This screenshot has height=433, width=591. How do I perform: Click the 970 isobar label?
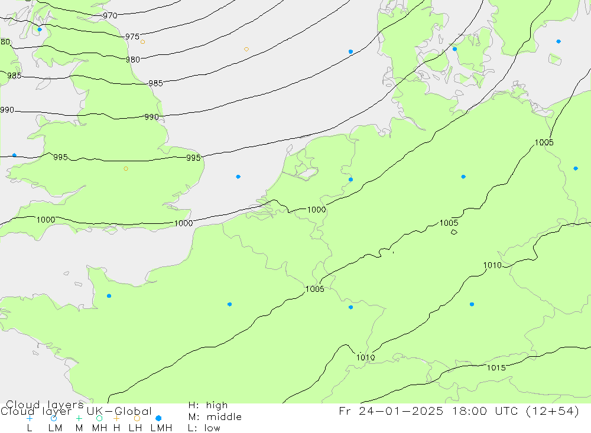110,15
